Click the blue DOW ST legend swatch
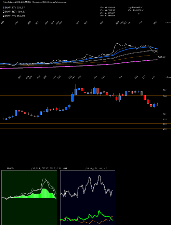This screenshot has width=171, height=225. (x=4, y=7)
